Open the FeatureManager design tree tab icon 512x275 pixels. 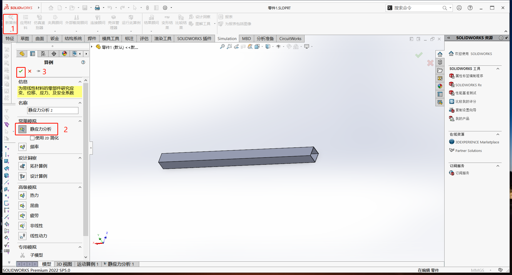22,54
